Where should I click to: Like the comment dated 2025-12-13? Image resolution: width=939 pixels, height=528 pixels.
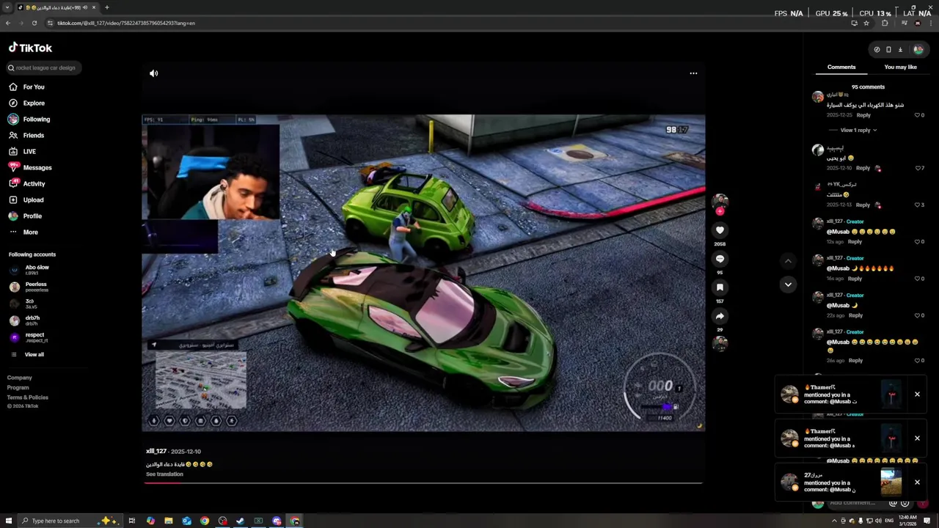pyautogui.click(x=917, y=205)
